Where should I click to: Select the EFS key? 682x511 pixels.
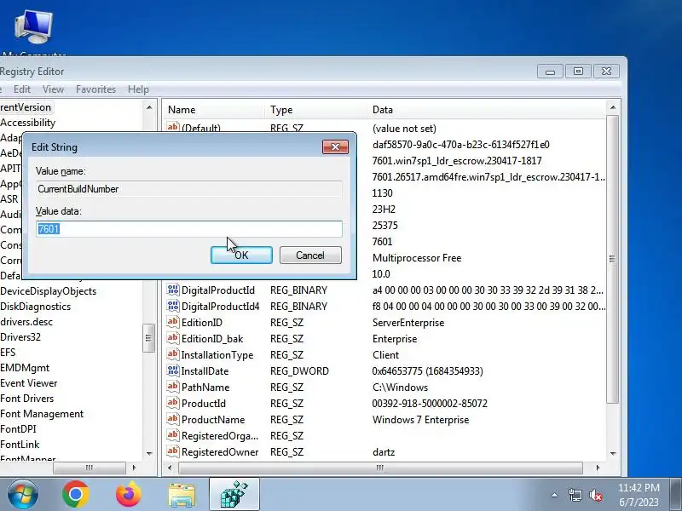(8, 353)
